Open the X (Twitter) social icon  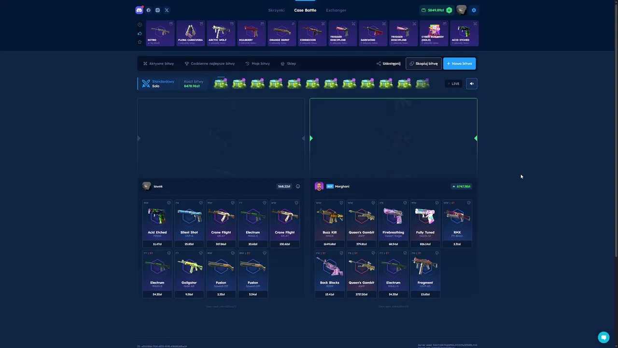167,10
